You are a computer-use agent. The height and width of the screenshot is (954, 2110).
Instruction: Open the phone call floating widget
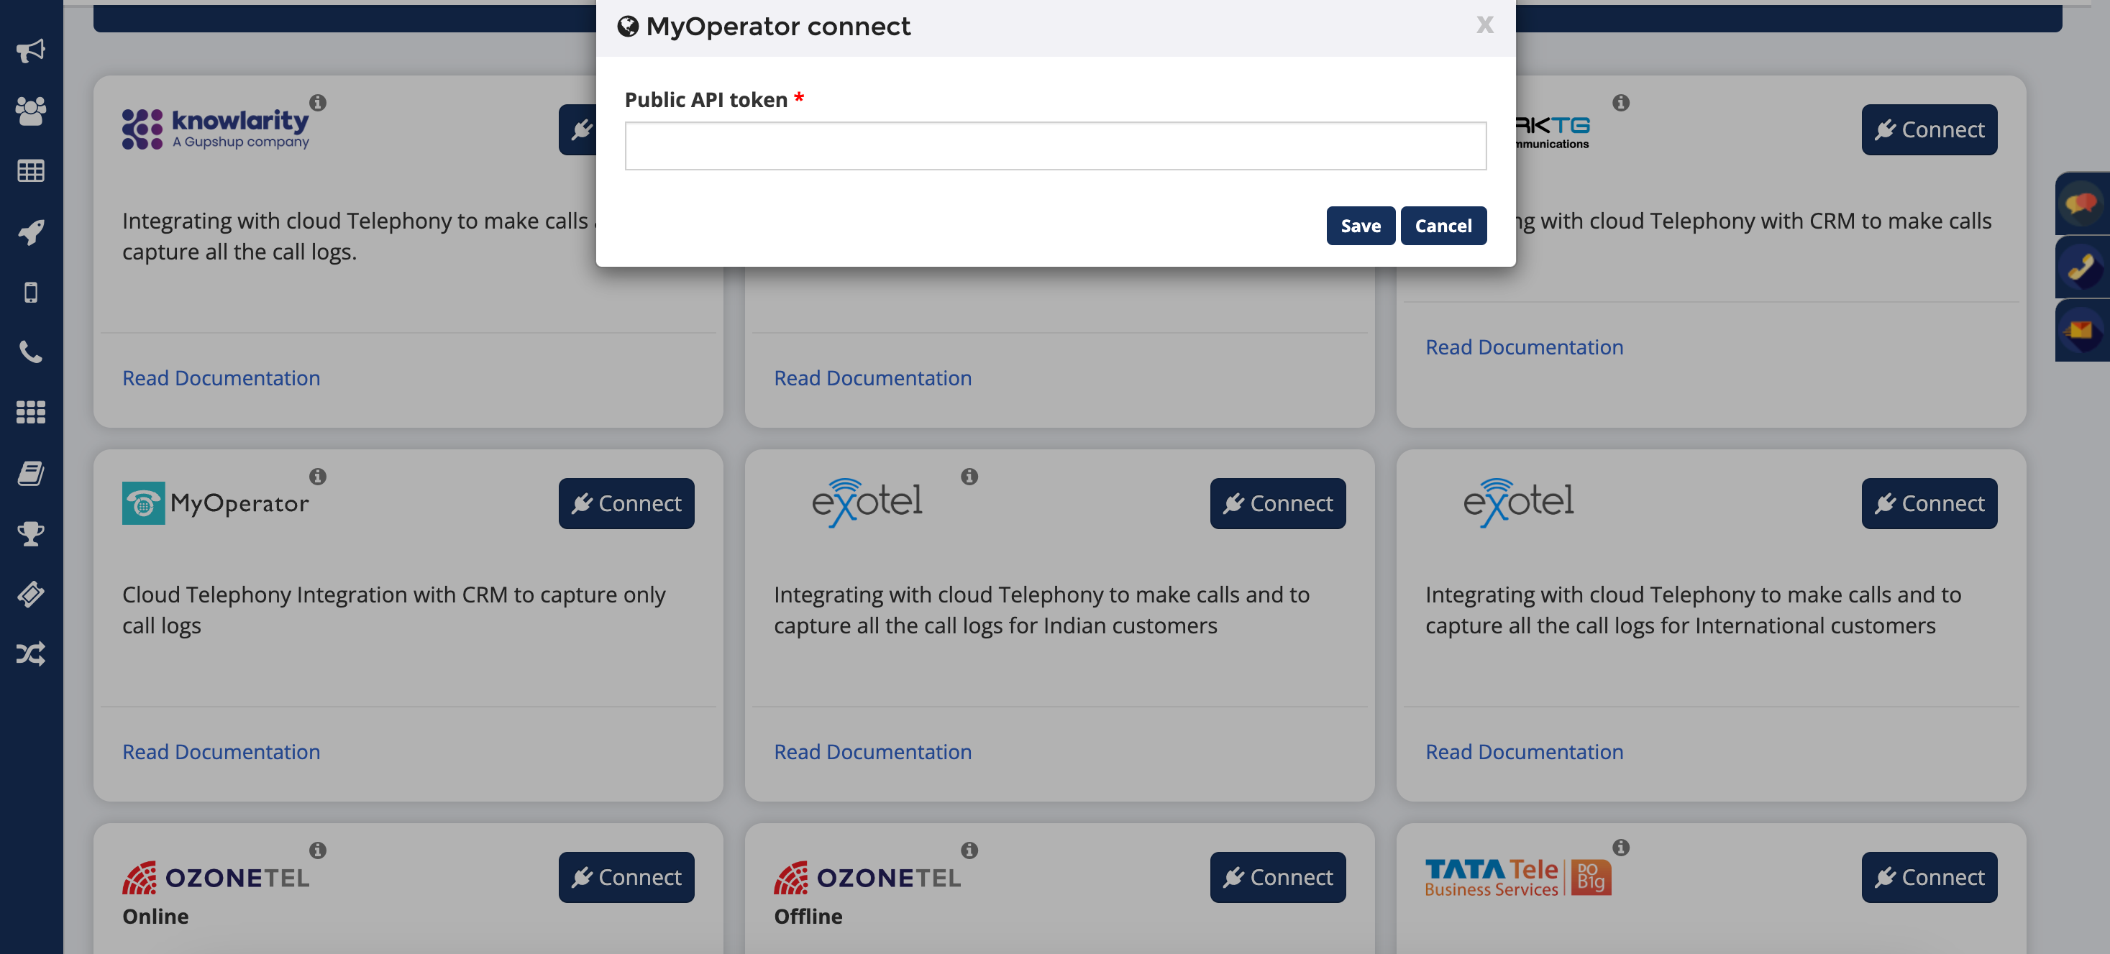(x=2081, y=267)
